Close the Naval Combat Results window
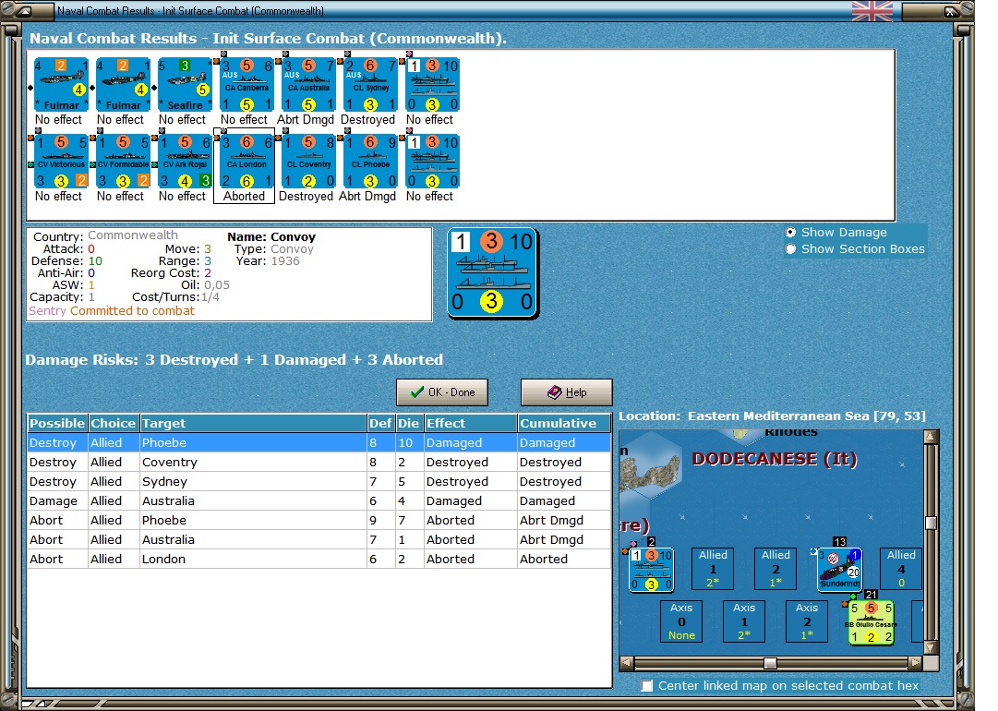This screenshot has width=998, height=711. [x=950, y=11]
